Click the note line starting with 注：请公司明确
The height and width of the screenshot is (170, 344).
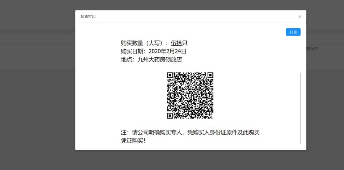(x=190, y=132)
